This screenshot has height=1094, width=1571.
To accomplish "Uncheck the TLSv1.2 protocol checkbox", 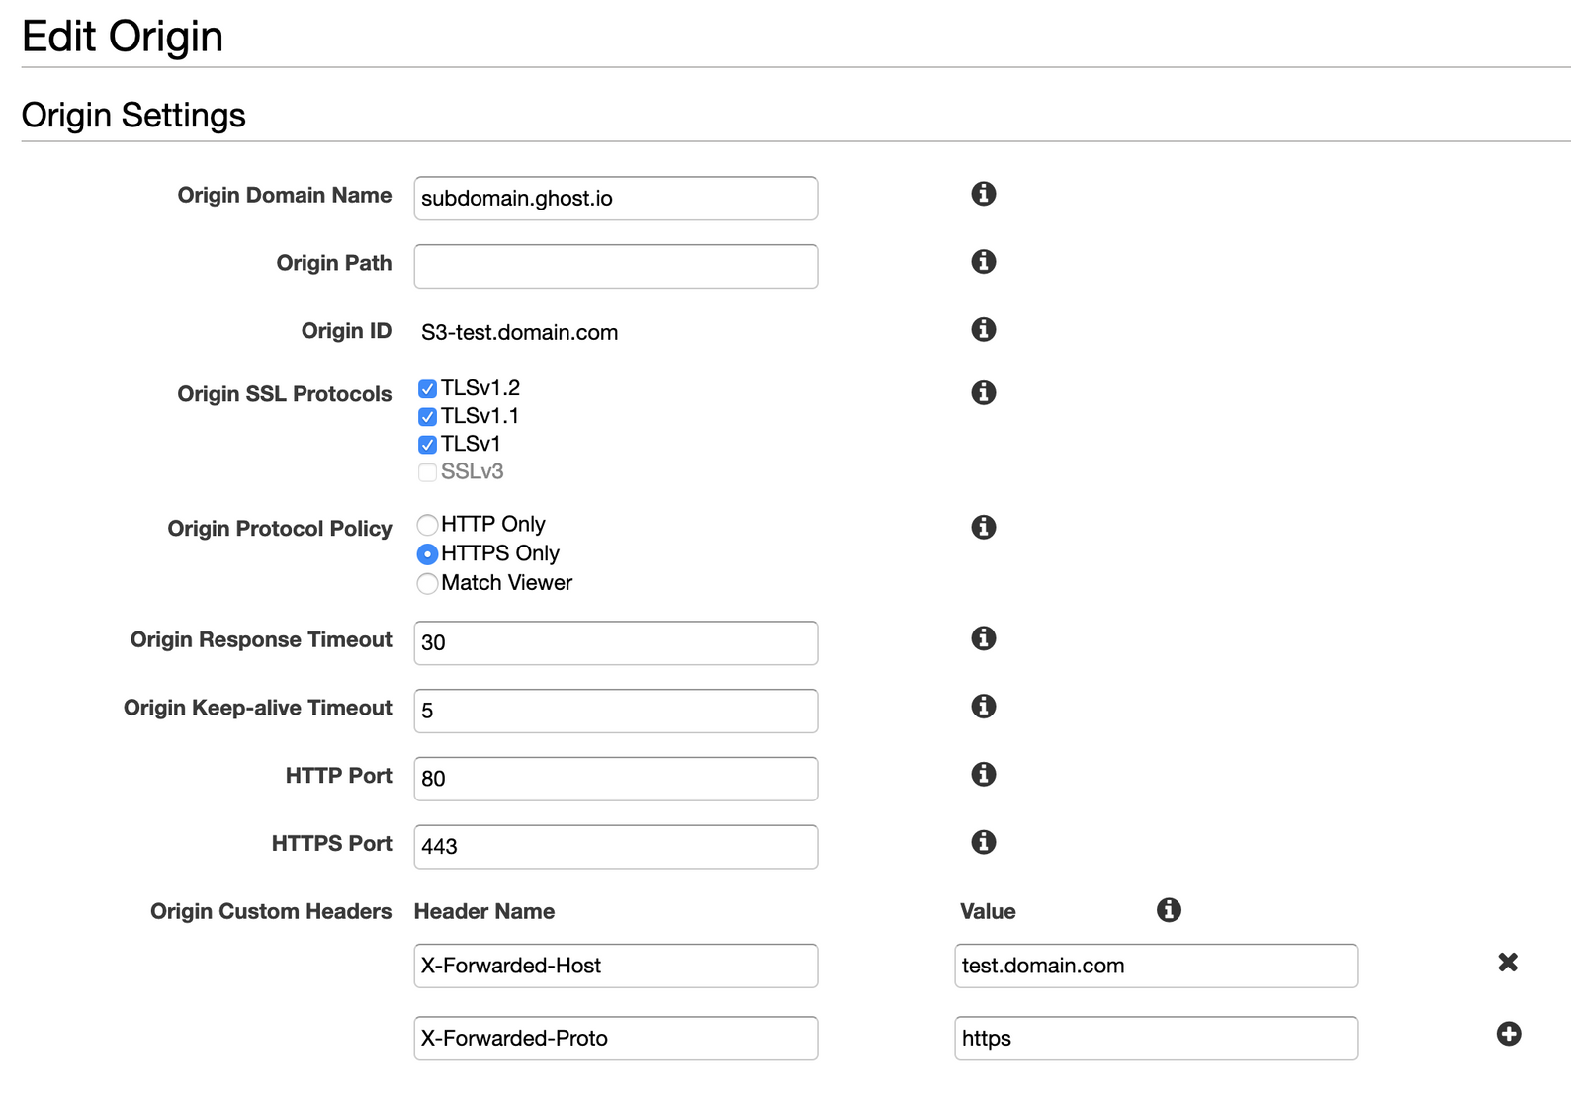I will (427, 389).
